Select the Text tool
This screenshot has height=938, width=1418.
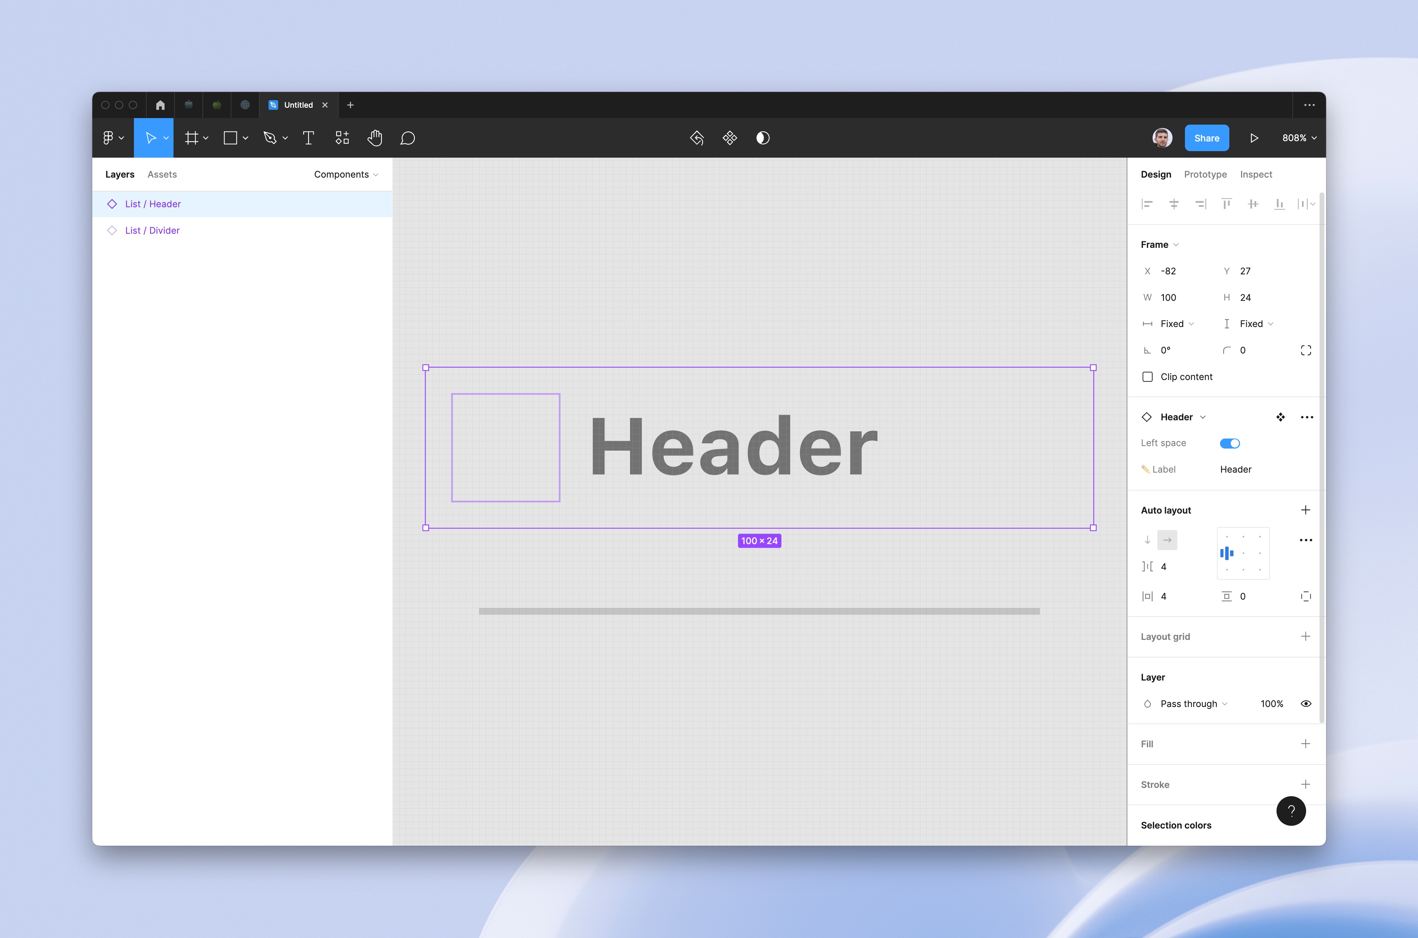308,138
